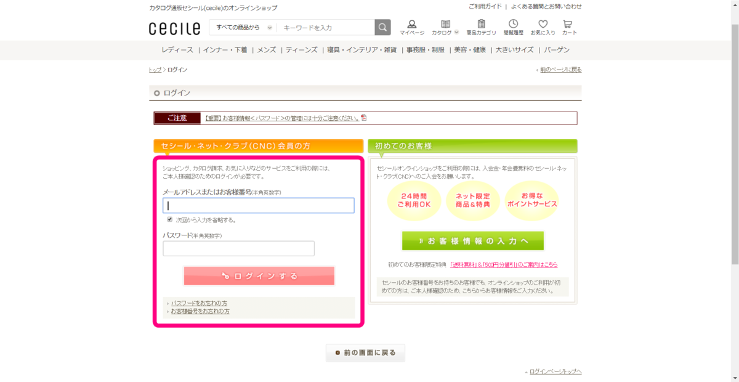Toggle 次回から入力を省略する checkbox
The width and height of the screenshot is (739, 382).
point(170,219)
